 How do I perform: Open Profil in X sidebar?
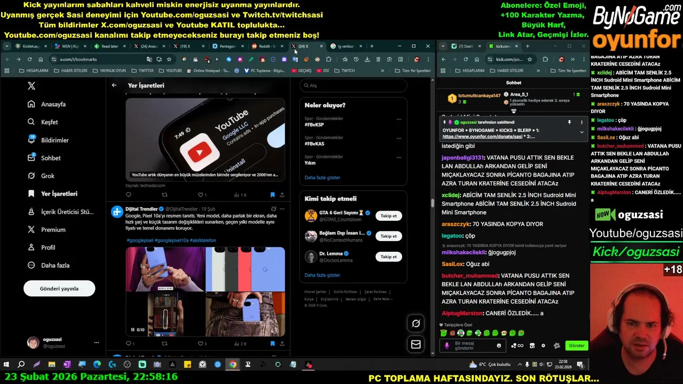pos(42,247)
